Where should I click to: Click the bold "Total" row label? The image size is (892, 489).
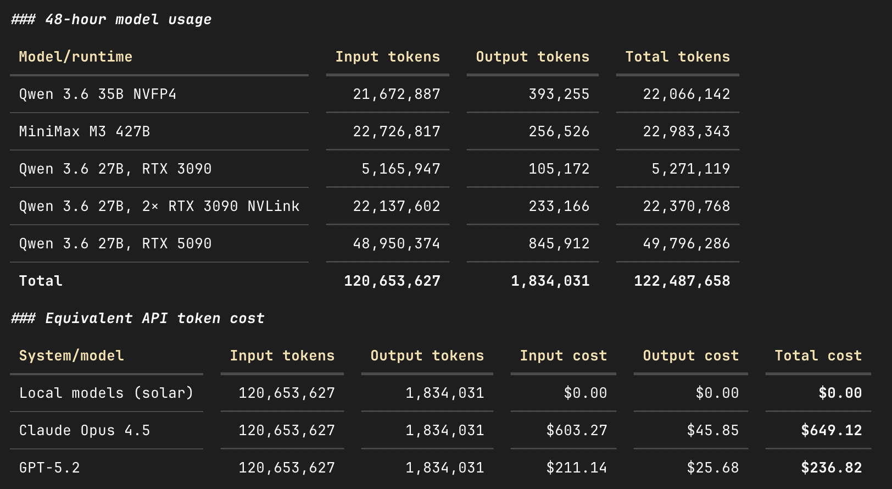[x=41, y=281]
